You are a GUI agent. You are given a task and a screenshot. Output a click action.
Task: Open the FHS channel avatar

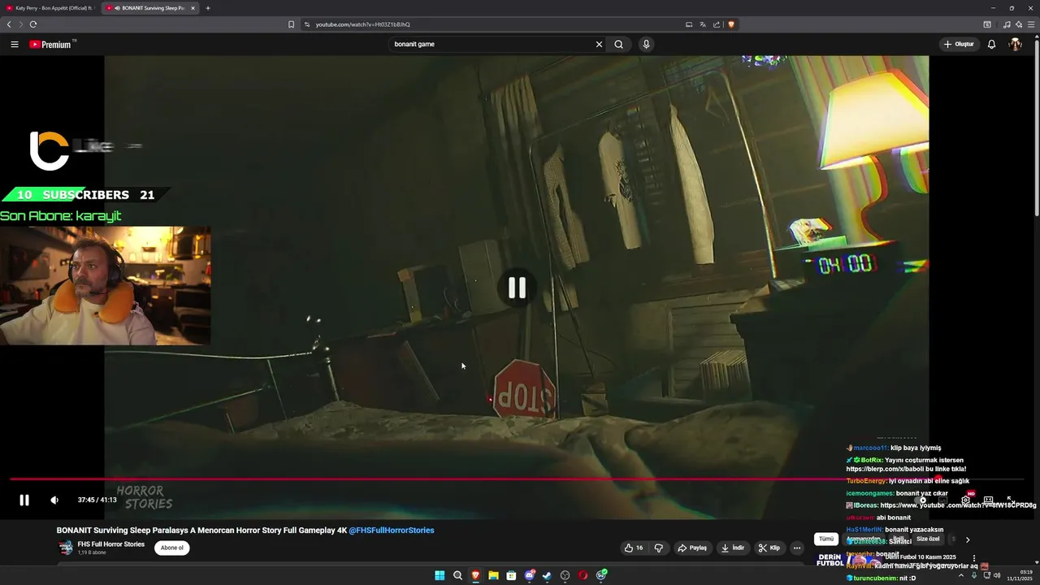tap(65, 548)
